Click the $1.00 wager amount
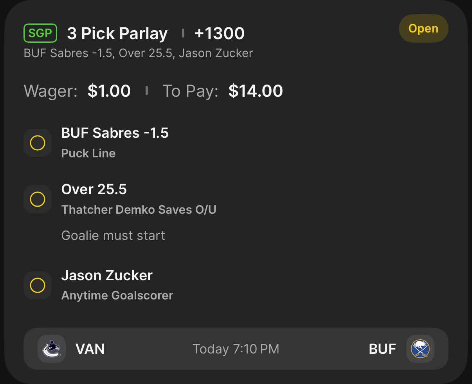 click(x=109, y=91)
